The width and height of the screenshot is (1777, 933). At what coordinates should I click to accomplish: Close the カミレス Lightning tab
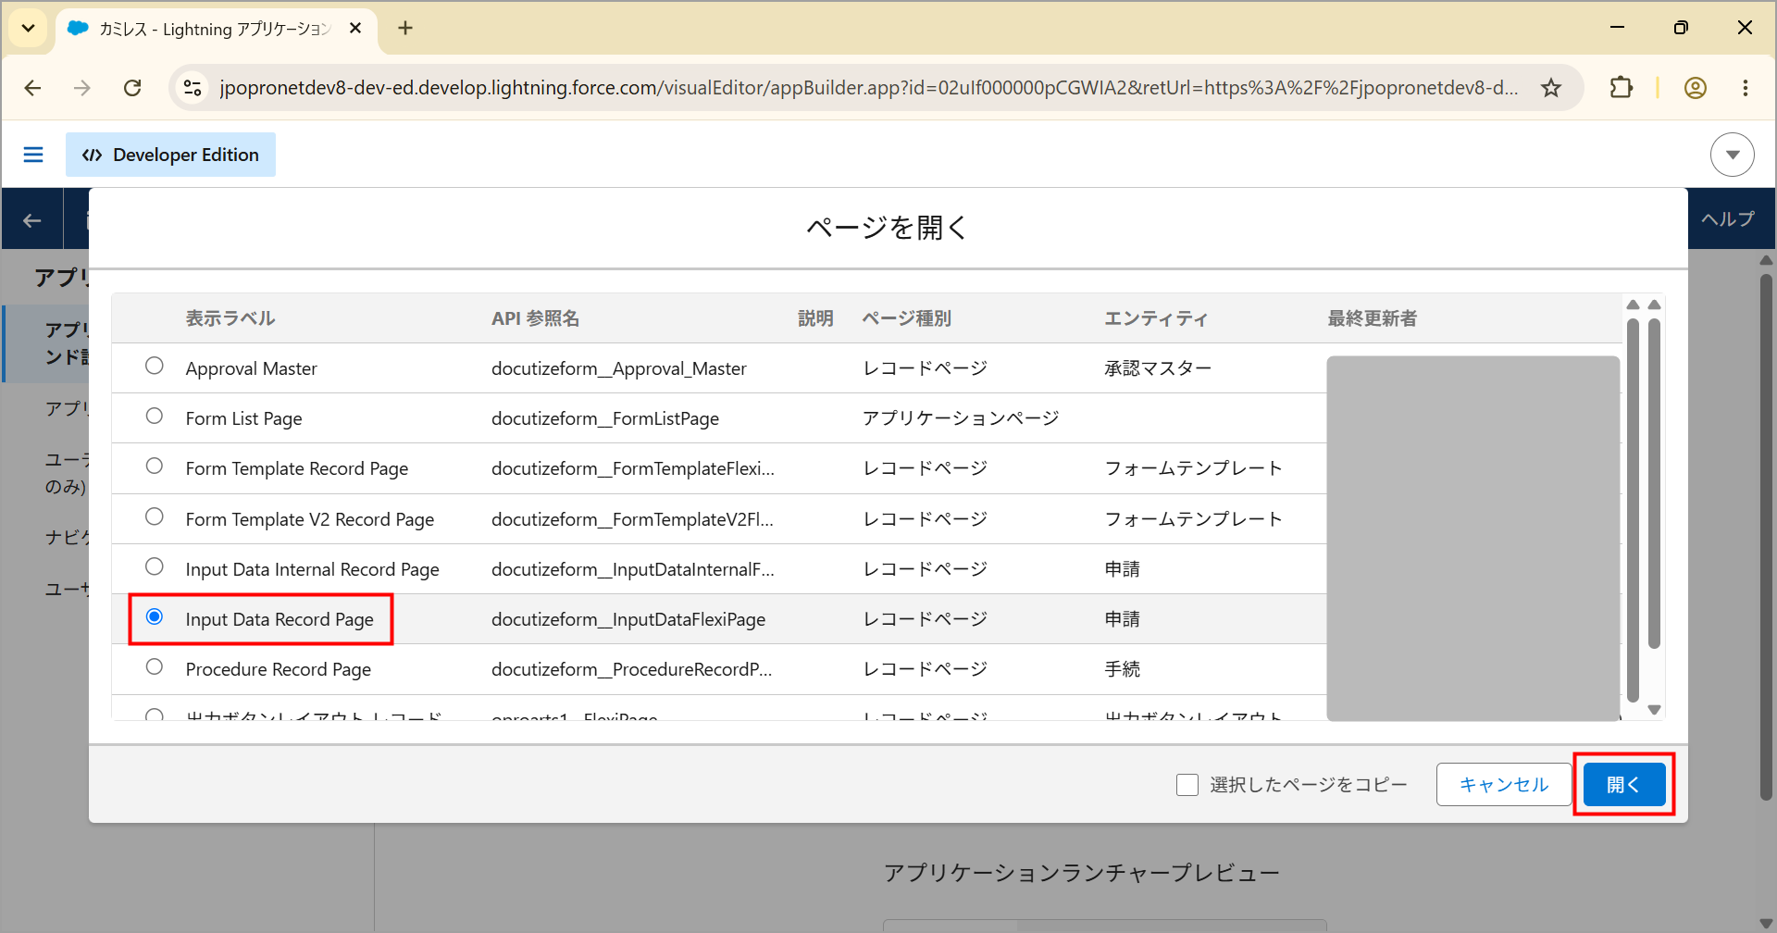tap(355, 29)
